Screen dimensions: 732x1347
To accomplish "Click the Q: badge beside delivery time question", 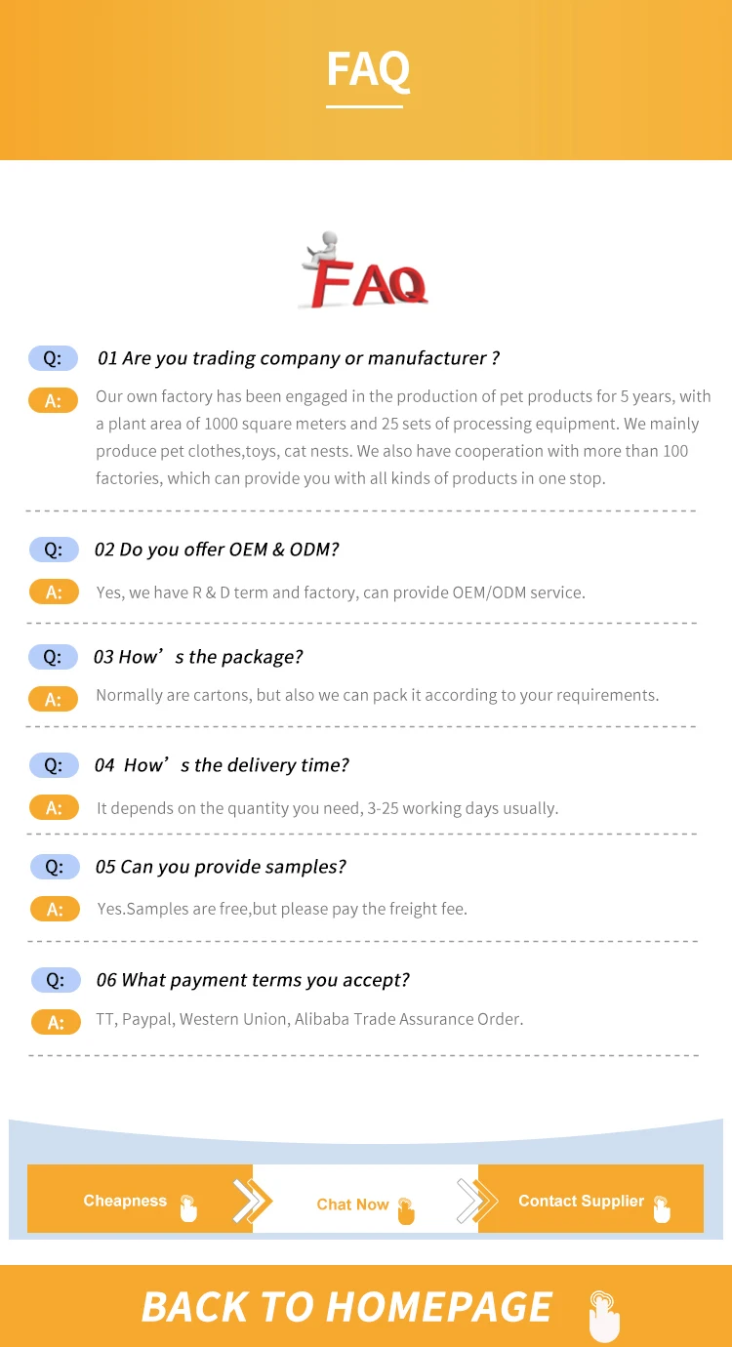I will coord(54,765).
